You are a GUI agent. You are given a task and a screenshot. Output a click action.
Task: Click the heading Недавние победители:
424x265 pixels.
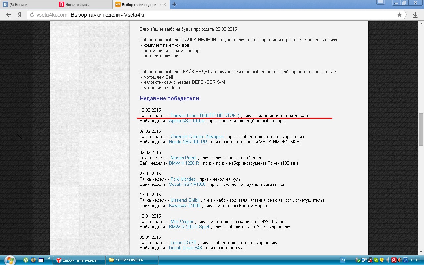[x=170, y=98]
